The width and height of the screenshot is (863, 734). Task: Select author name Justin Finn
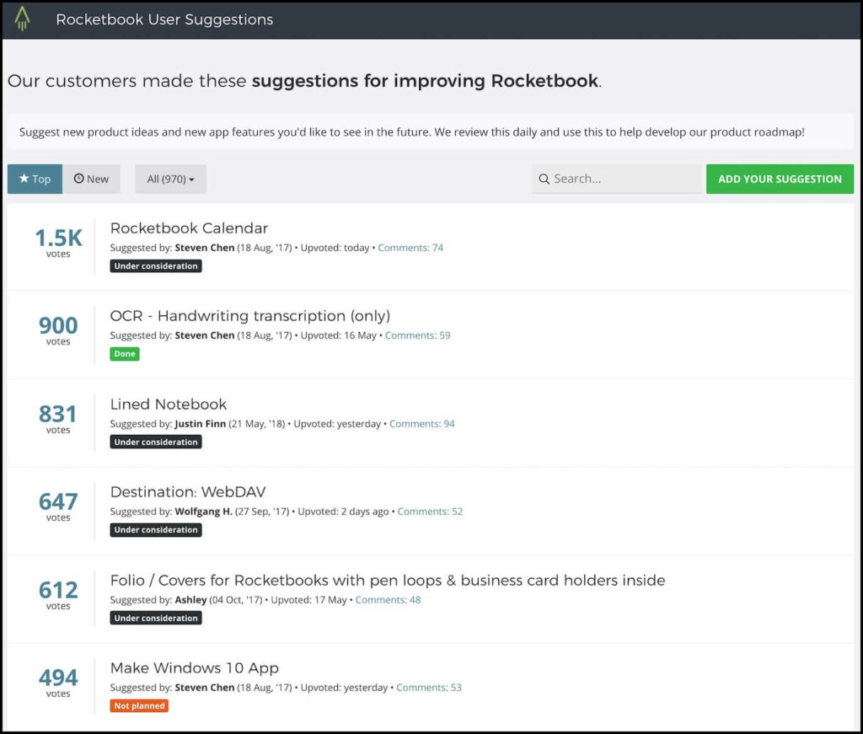[201, 424]
